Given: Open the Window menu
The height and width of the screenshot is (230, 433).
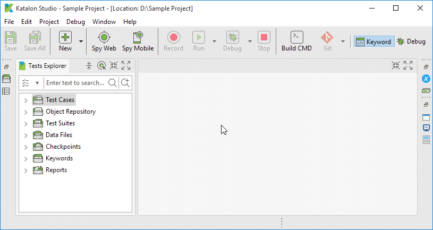Looking at the screenshot, I should click(x=104, y=22).
